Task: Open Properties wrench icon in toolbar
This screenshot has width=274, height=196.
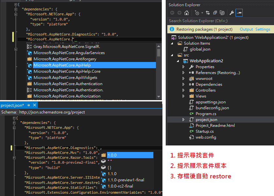Action: pos(232,13)
